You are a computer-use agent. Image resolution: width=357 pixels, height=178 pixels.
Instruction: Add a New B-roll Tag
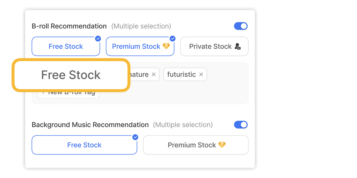pos(68,92)
